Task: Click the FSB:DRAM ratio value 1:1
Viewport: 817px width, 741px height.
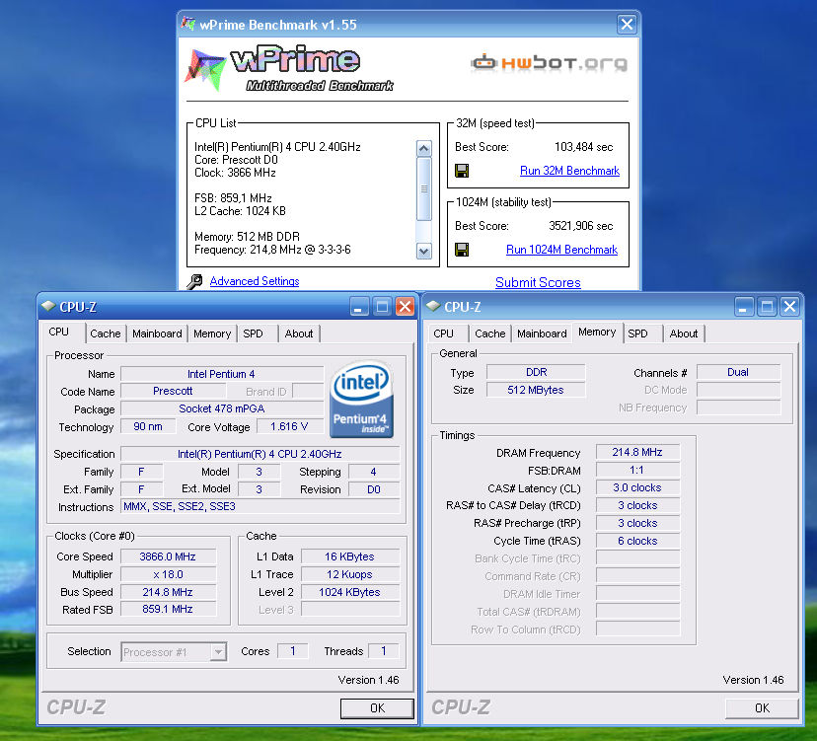Action: pyautogui.click(x=637, y=470)
